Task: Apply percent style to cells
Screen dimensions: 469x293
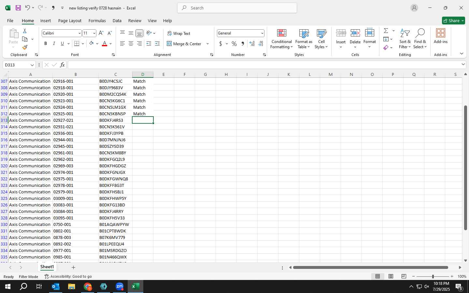Action: 234,44
